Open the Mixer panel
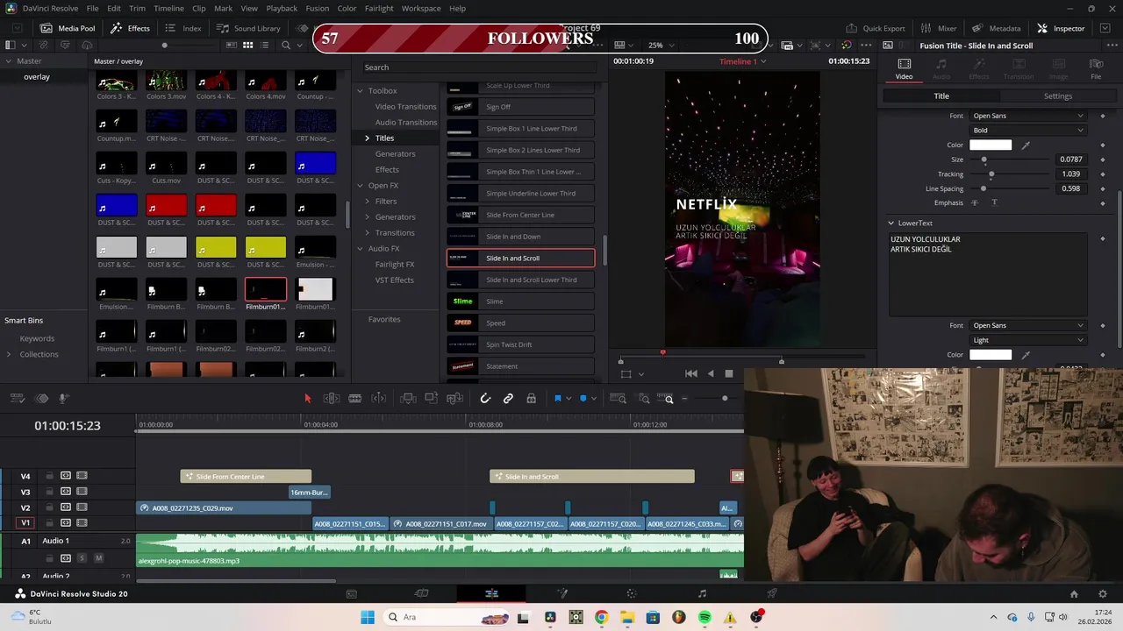 (938, 28)
